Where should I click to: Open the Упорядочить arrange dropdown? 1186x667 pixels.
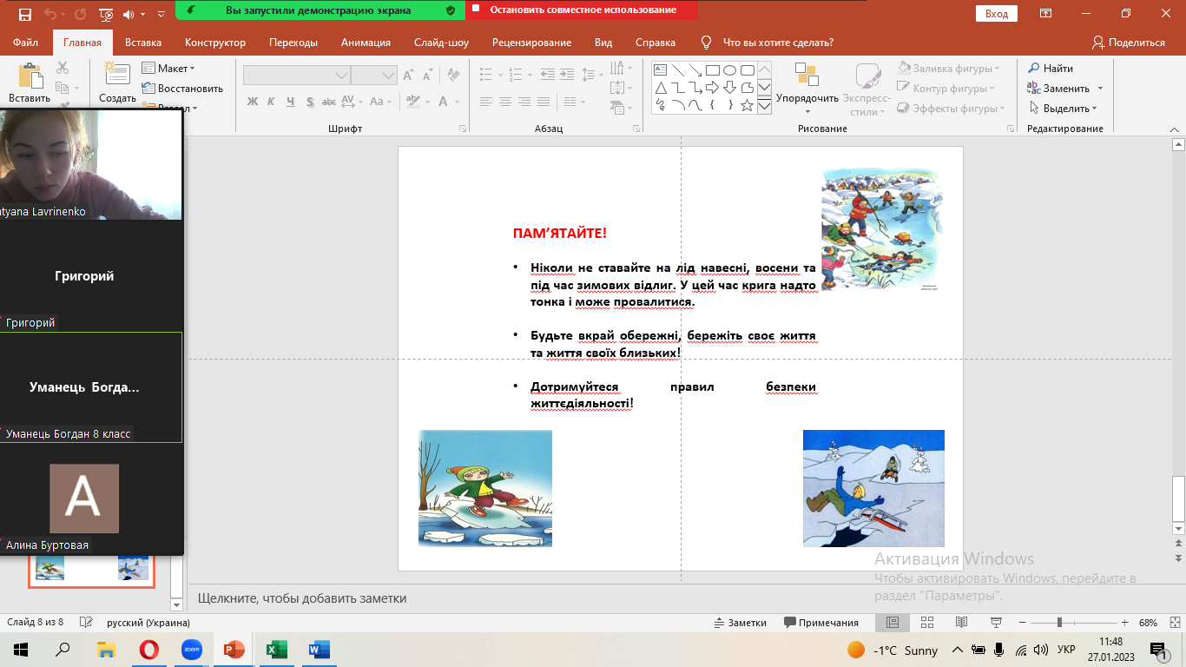(807, 98)
